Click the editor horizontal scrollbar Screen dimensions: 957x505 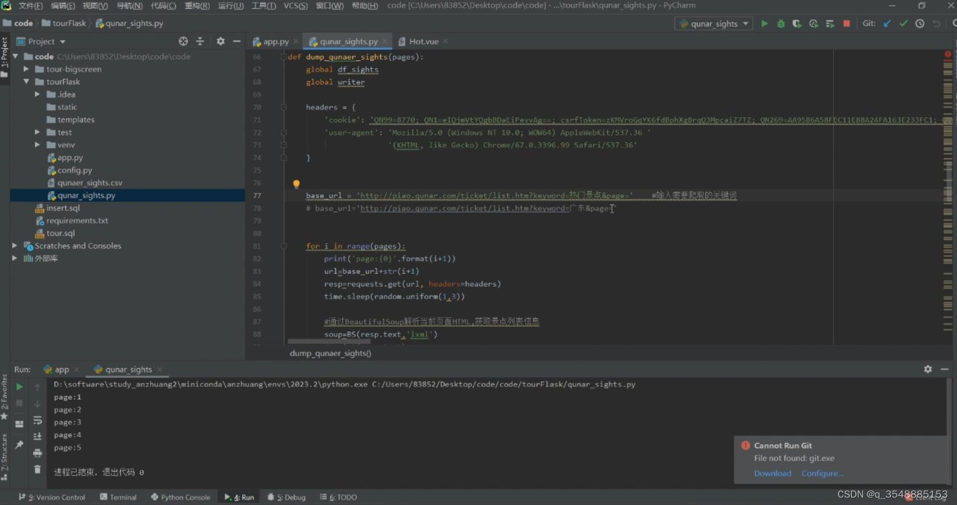[x=329, y=342]
